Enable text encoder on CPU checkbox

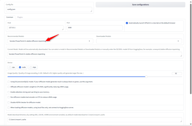click(9, 97)
